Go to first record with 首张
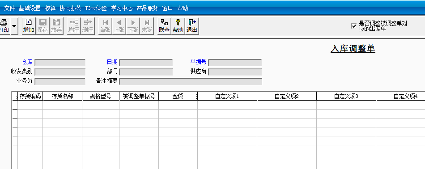The height and width of the screenshot is (169, 425). pyautogui.click(x=105, y=26)
